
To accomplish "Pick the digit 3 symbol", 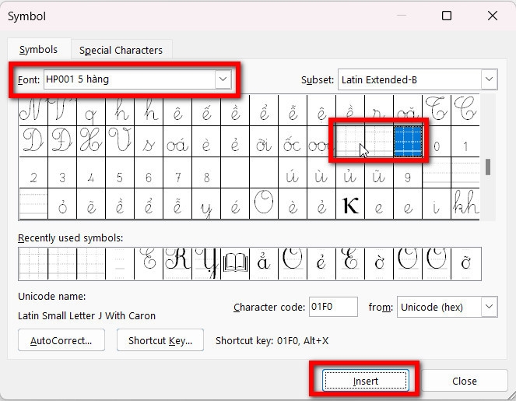I will [x=62, y=173].
